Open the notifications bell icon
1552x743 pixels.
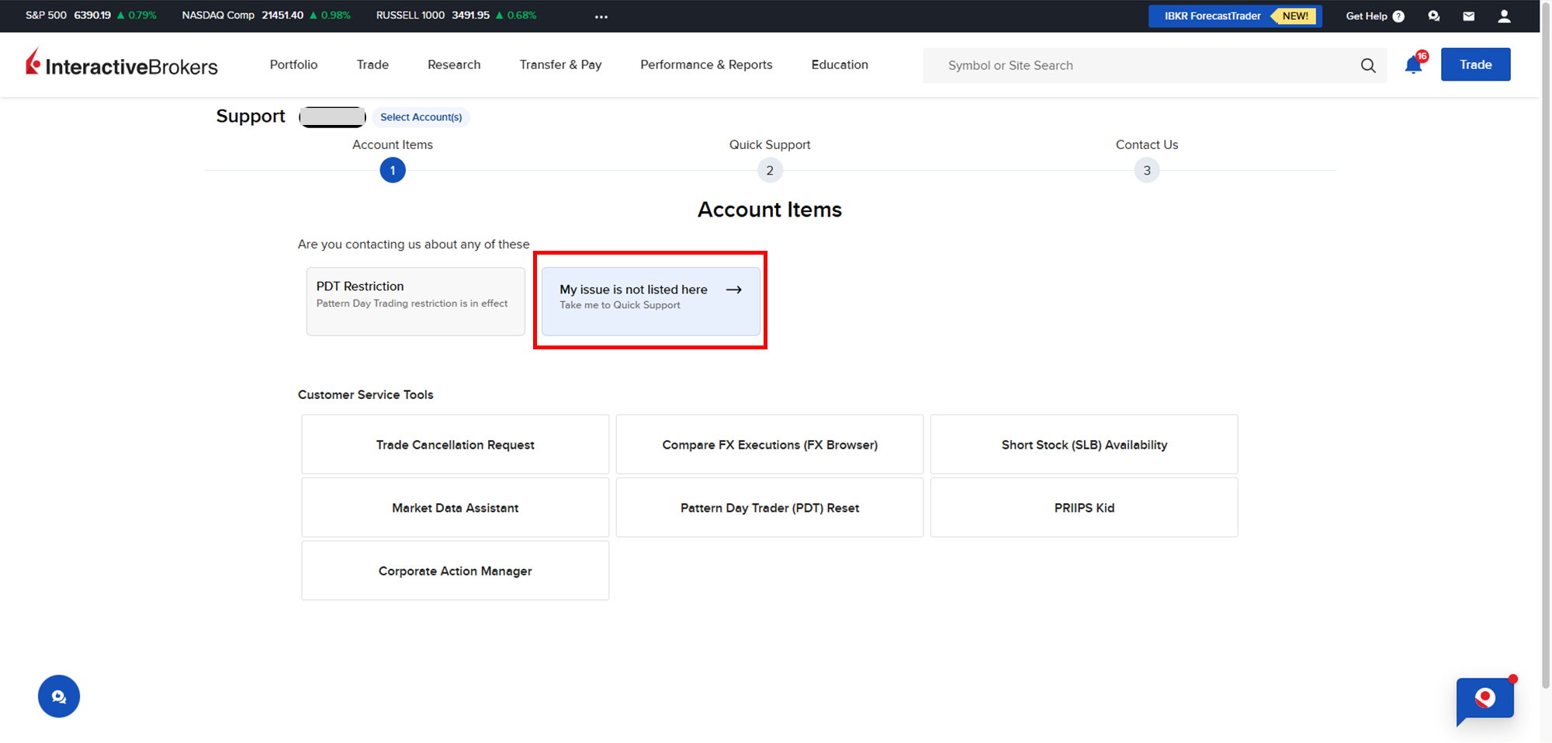click(1413, 65)
